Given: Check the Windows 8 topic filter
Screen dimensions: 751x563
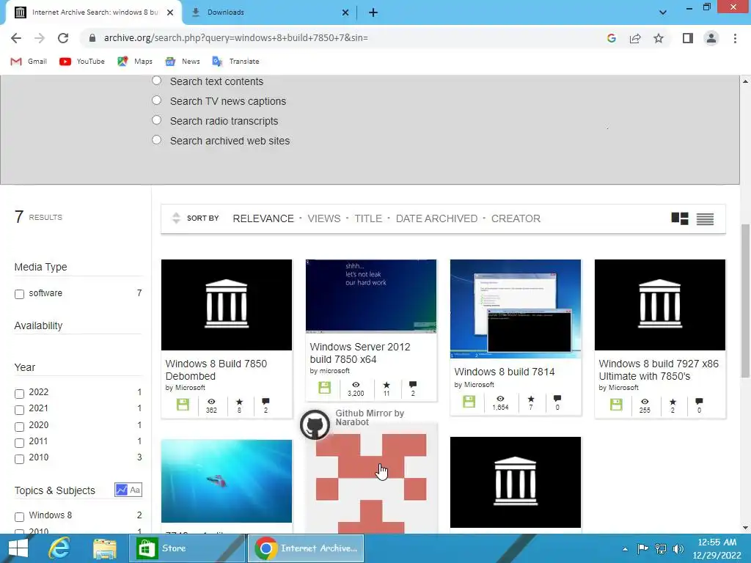Looking at the screenshot, I should pyautogui.click(x=19, y=517).
